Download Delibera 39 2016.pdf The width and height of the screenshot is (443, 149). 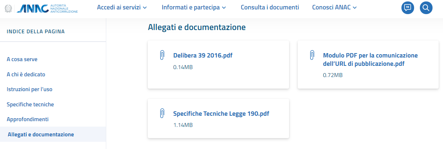(203, 56)
